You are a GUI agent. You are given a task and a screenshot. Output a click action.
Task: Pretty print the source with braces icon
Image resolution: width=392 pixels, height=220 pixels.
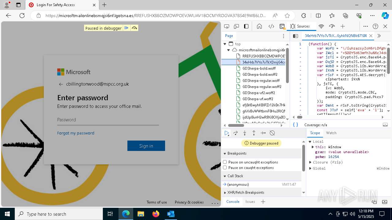pyautogui.click(x=296, y=125)
